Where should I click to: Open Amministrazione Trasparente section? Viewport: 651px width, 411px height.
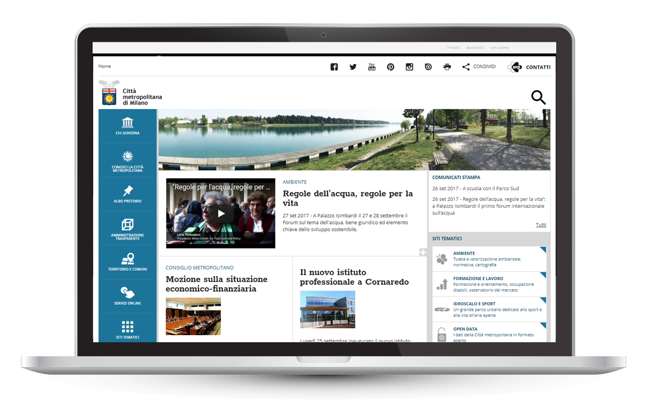tap(127, 229)
